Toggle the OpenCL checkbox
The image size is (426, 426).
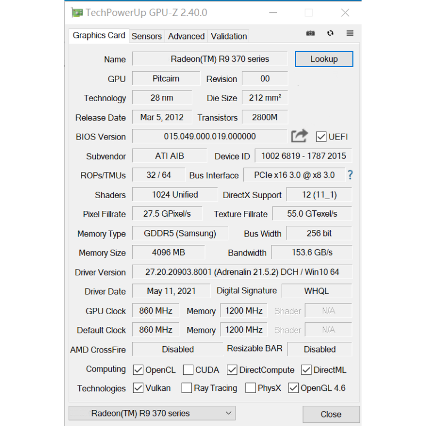pos(138,370)
